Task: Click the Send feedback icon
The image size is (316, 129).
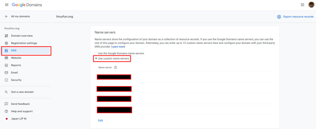Action: [6, 104]
